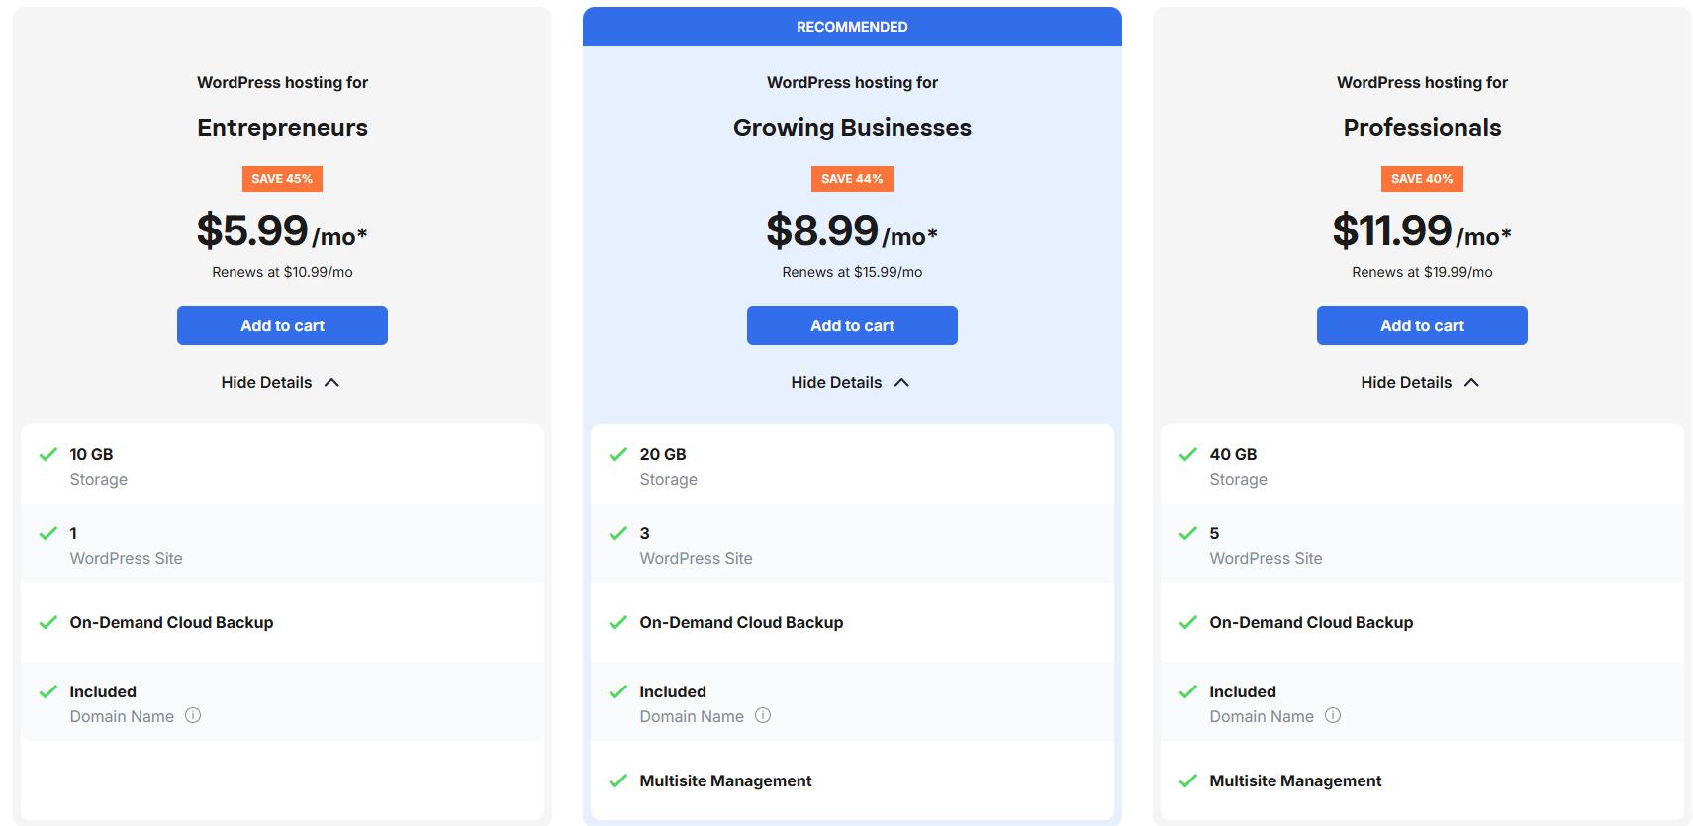Click the SAVE 40% badge
Image resolution: width=1693 pixels, height=826 pixels.
click(x=1422, y=179)
